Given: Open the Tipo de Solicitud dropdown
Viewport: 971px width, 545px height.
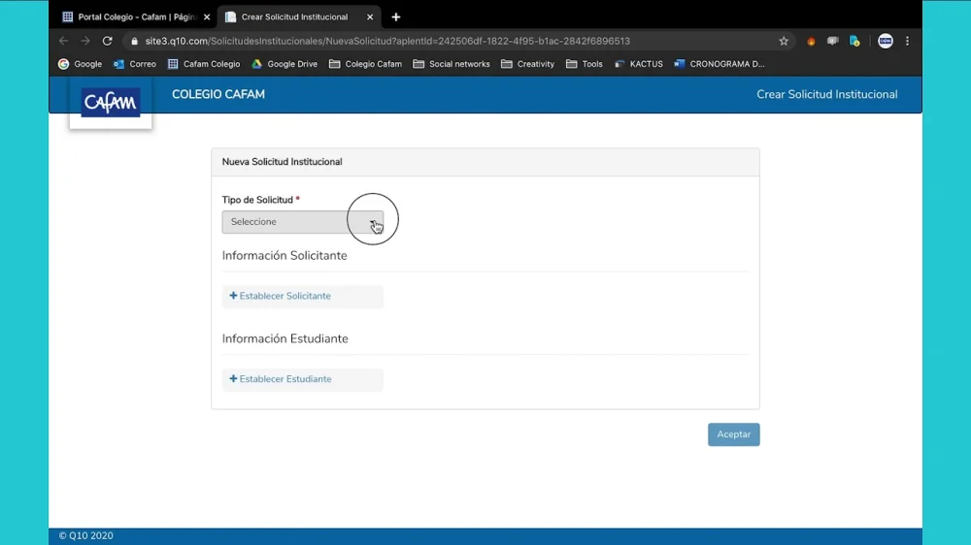Looking at the screenshot, I should tap(302, 222).
